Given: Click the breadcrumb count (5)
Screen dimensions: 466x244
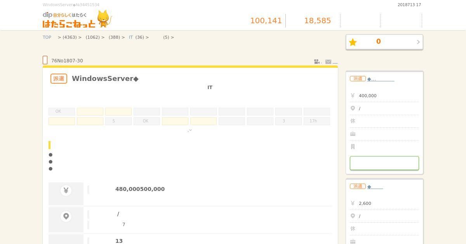Looking at the screenshot, I should (166, 37).
